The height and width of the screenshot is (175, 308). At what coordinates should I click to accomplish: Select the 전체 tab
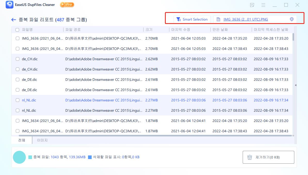21,140
